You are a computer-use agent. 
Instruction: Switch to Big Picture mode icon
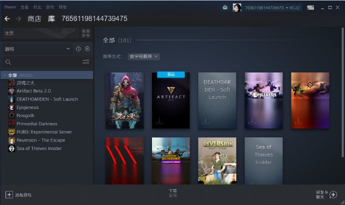point(310,7)
